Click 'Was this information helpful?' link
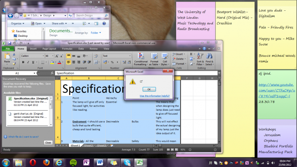This screenshot has height=167, width=297. (154, 96)
